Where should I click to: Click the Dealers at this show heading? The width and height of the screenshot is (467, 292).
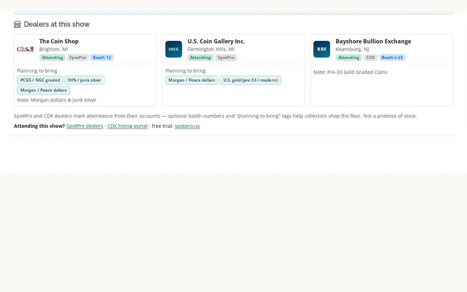tap(57, 25)
